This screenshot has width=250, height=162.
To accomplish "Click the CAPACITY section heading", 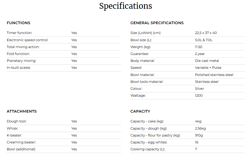I will 140,111.
